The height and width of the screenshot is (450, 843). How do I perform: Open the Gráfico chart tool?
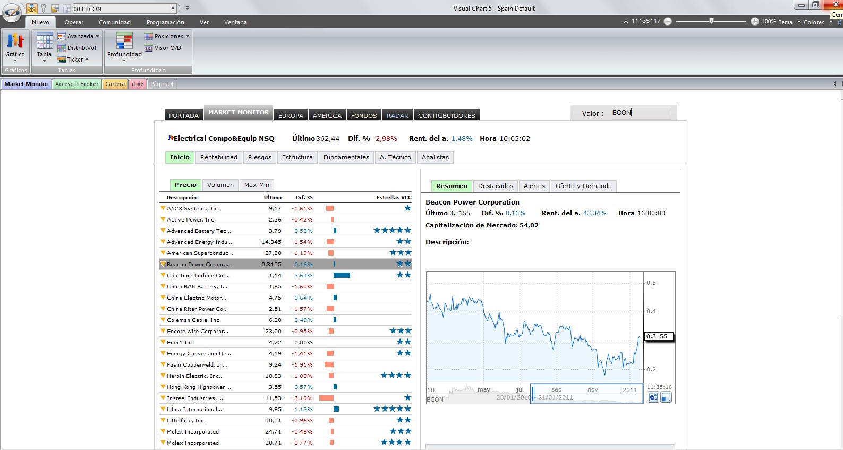(x=15, y=46)
